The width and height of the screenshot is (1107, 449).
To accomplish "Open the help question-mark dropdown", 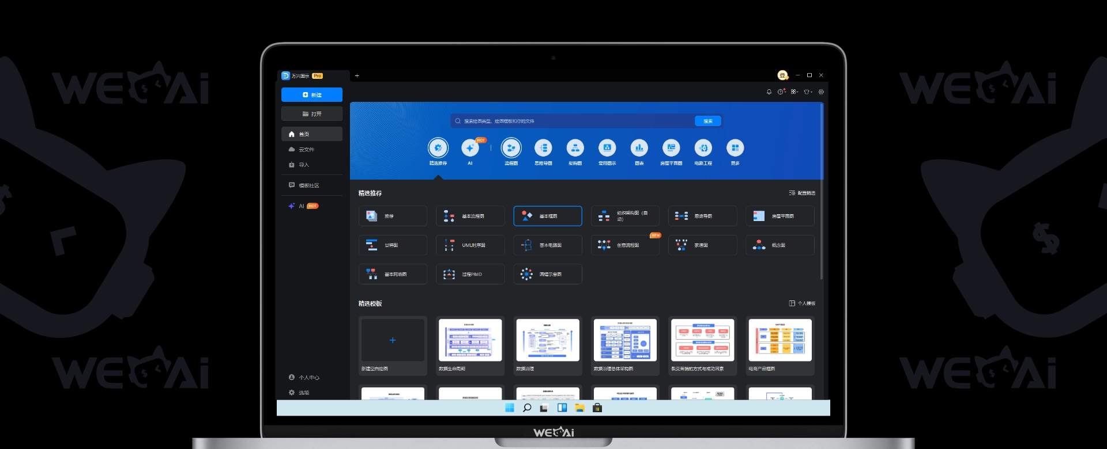I will click(x=781, y=92).
